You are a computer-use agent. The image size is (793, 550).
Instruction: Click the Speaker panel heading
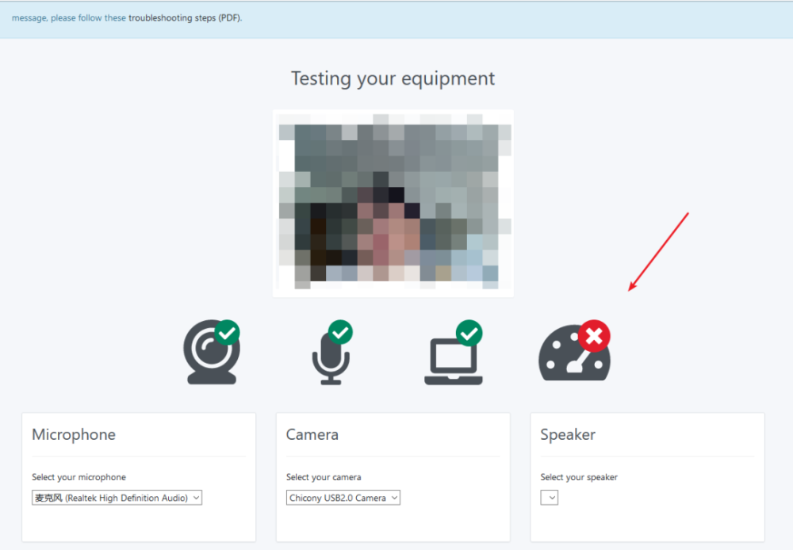click(568, 435)
